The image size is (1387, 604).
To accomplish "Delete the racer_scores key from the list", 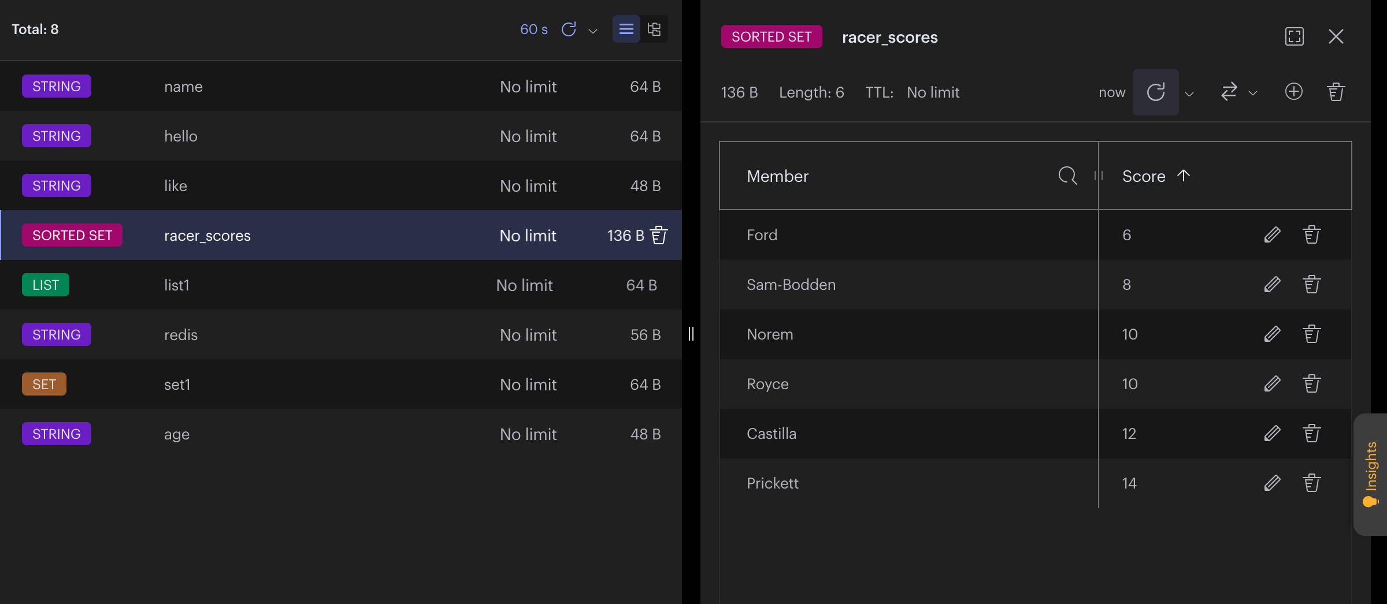I will pyautogui.click(x=659, y=235).
